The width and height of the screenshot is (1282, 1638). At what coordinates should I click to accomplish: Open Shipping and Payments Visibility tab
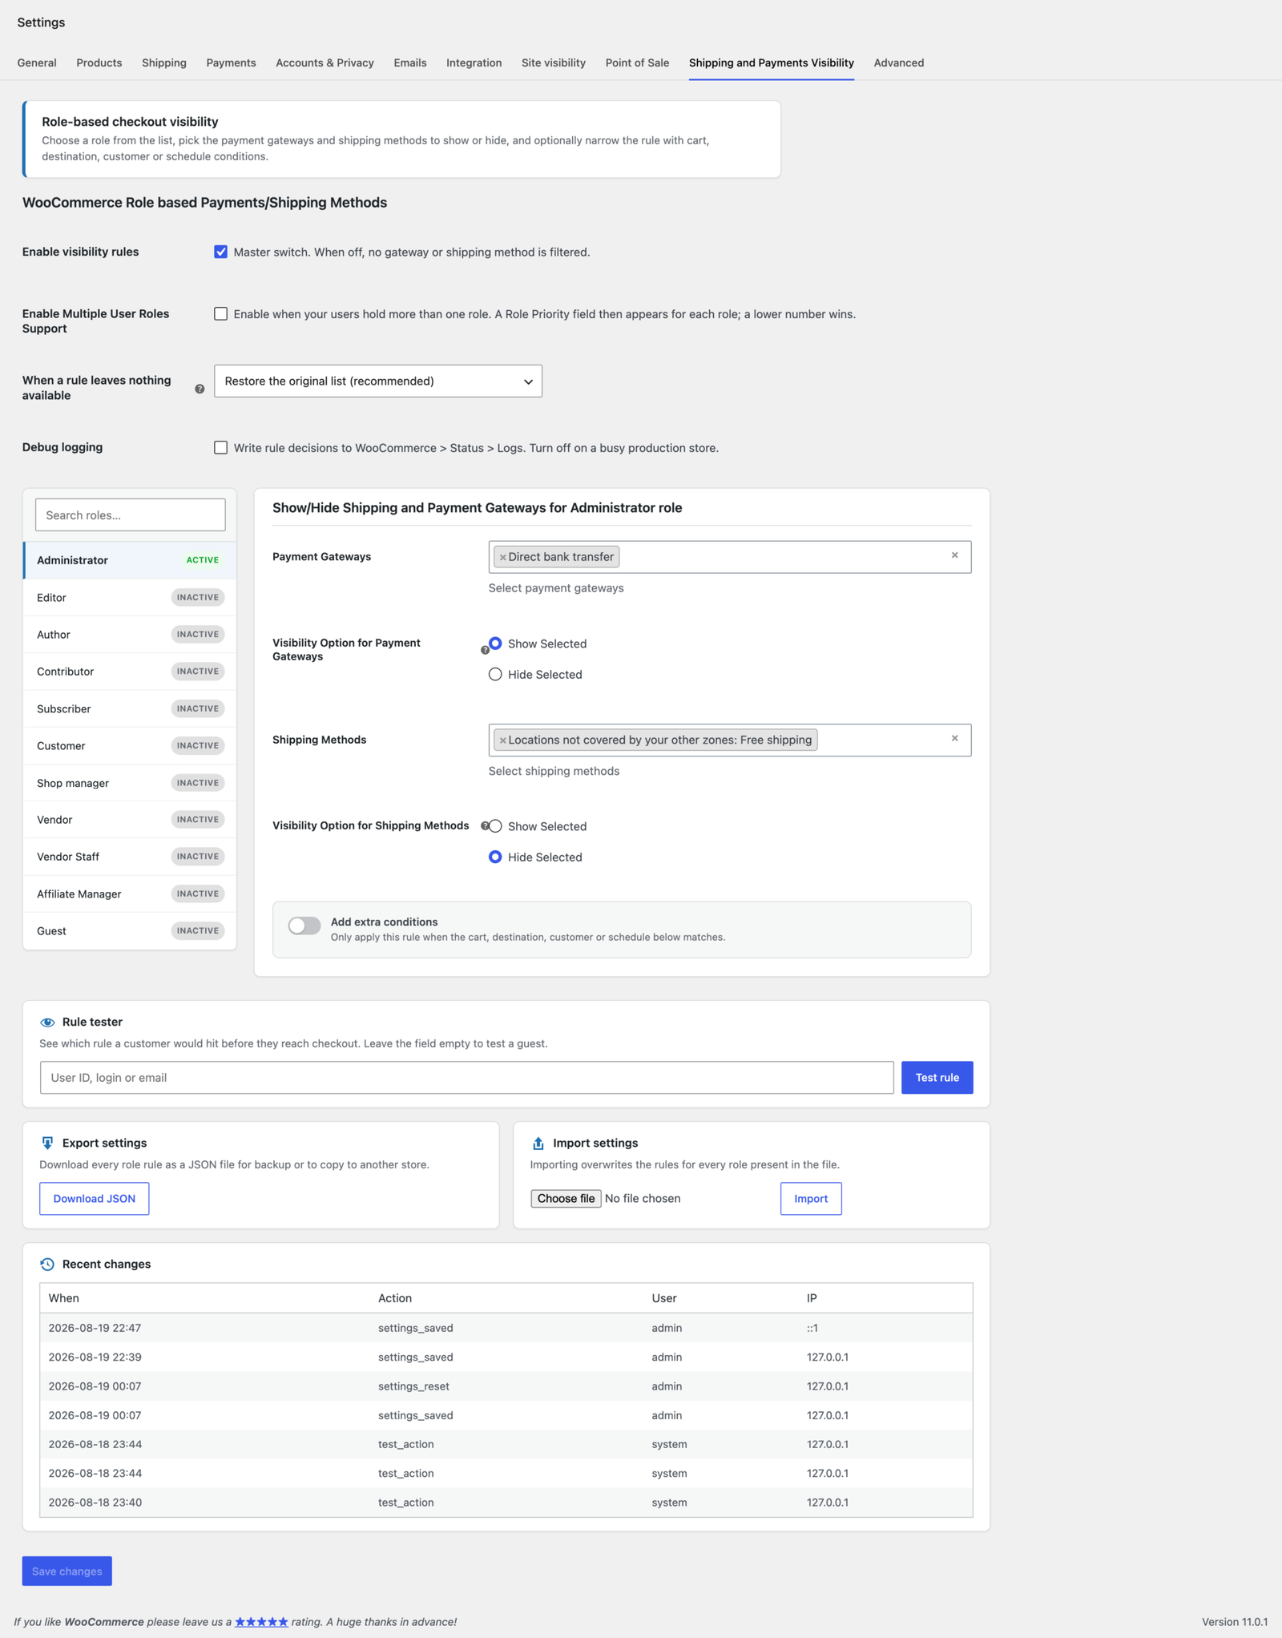772,63
